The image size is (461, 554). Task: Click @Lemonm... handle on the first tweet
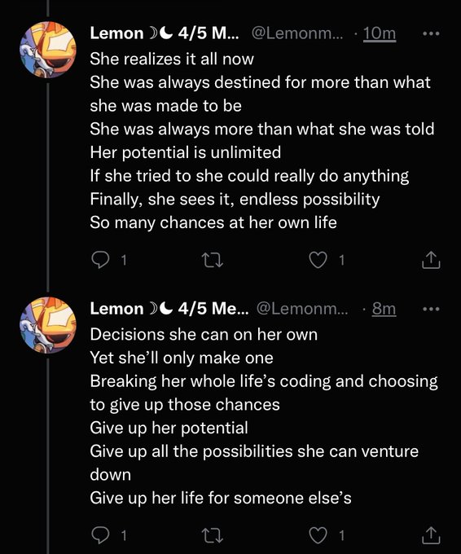click(x=297, y=33)
